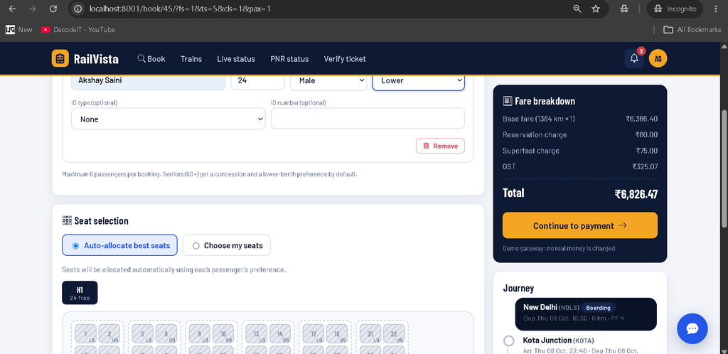Open Verify ticket page
Viewport: 728px width, 354px height.
pyautogui.click(x=345, y=59)
